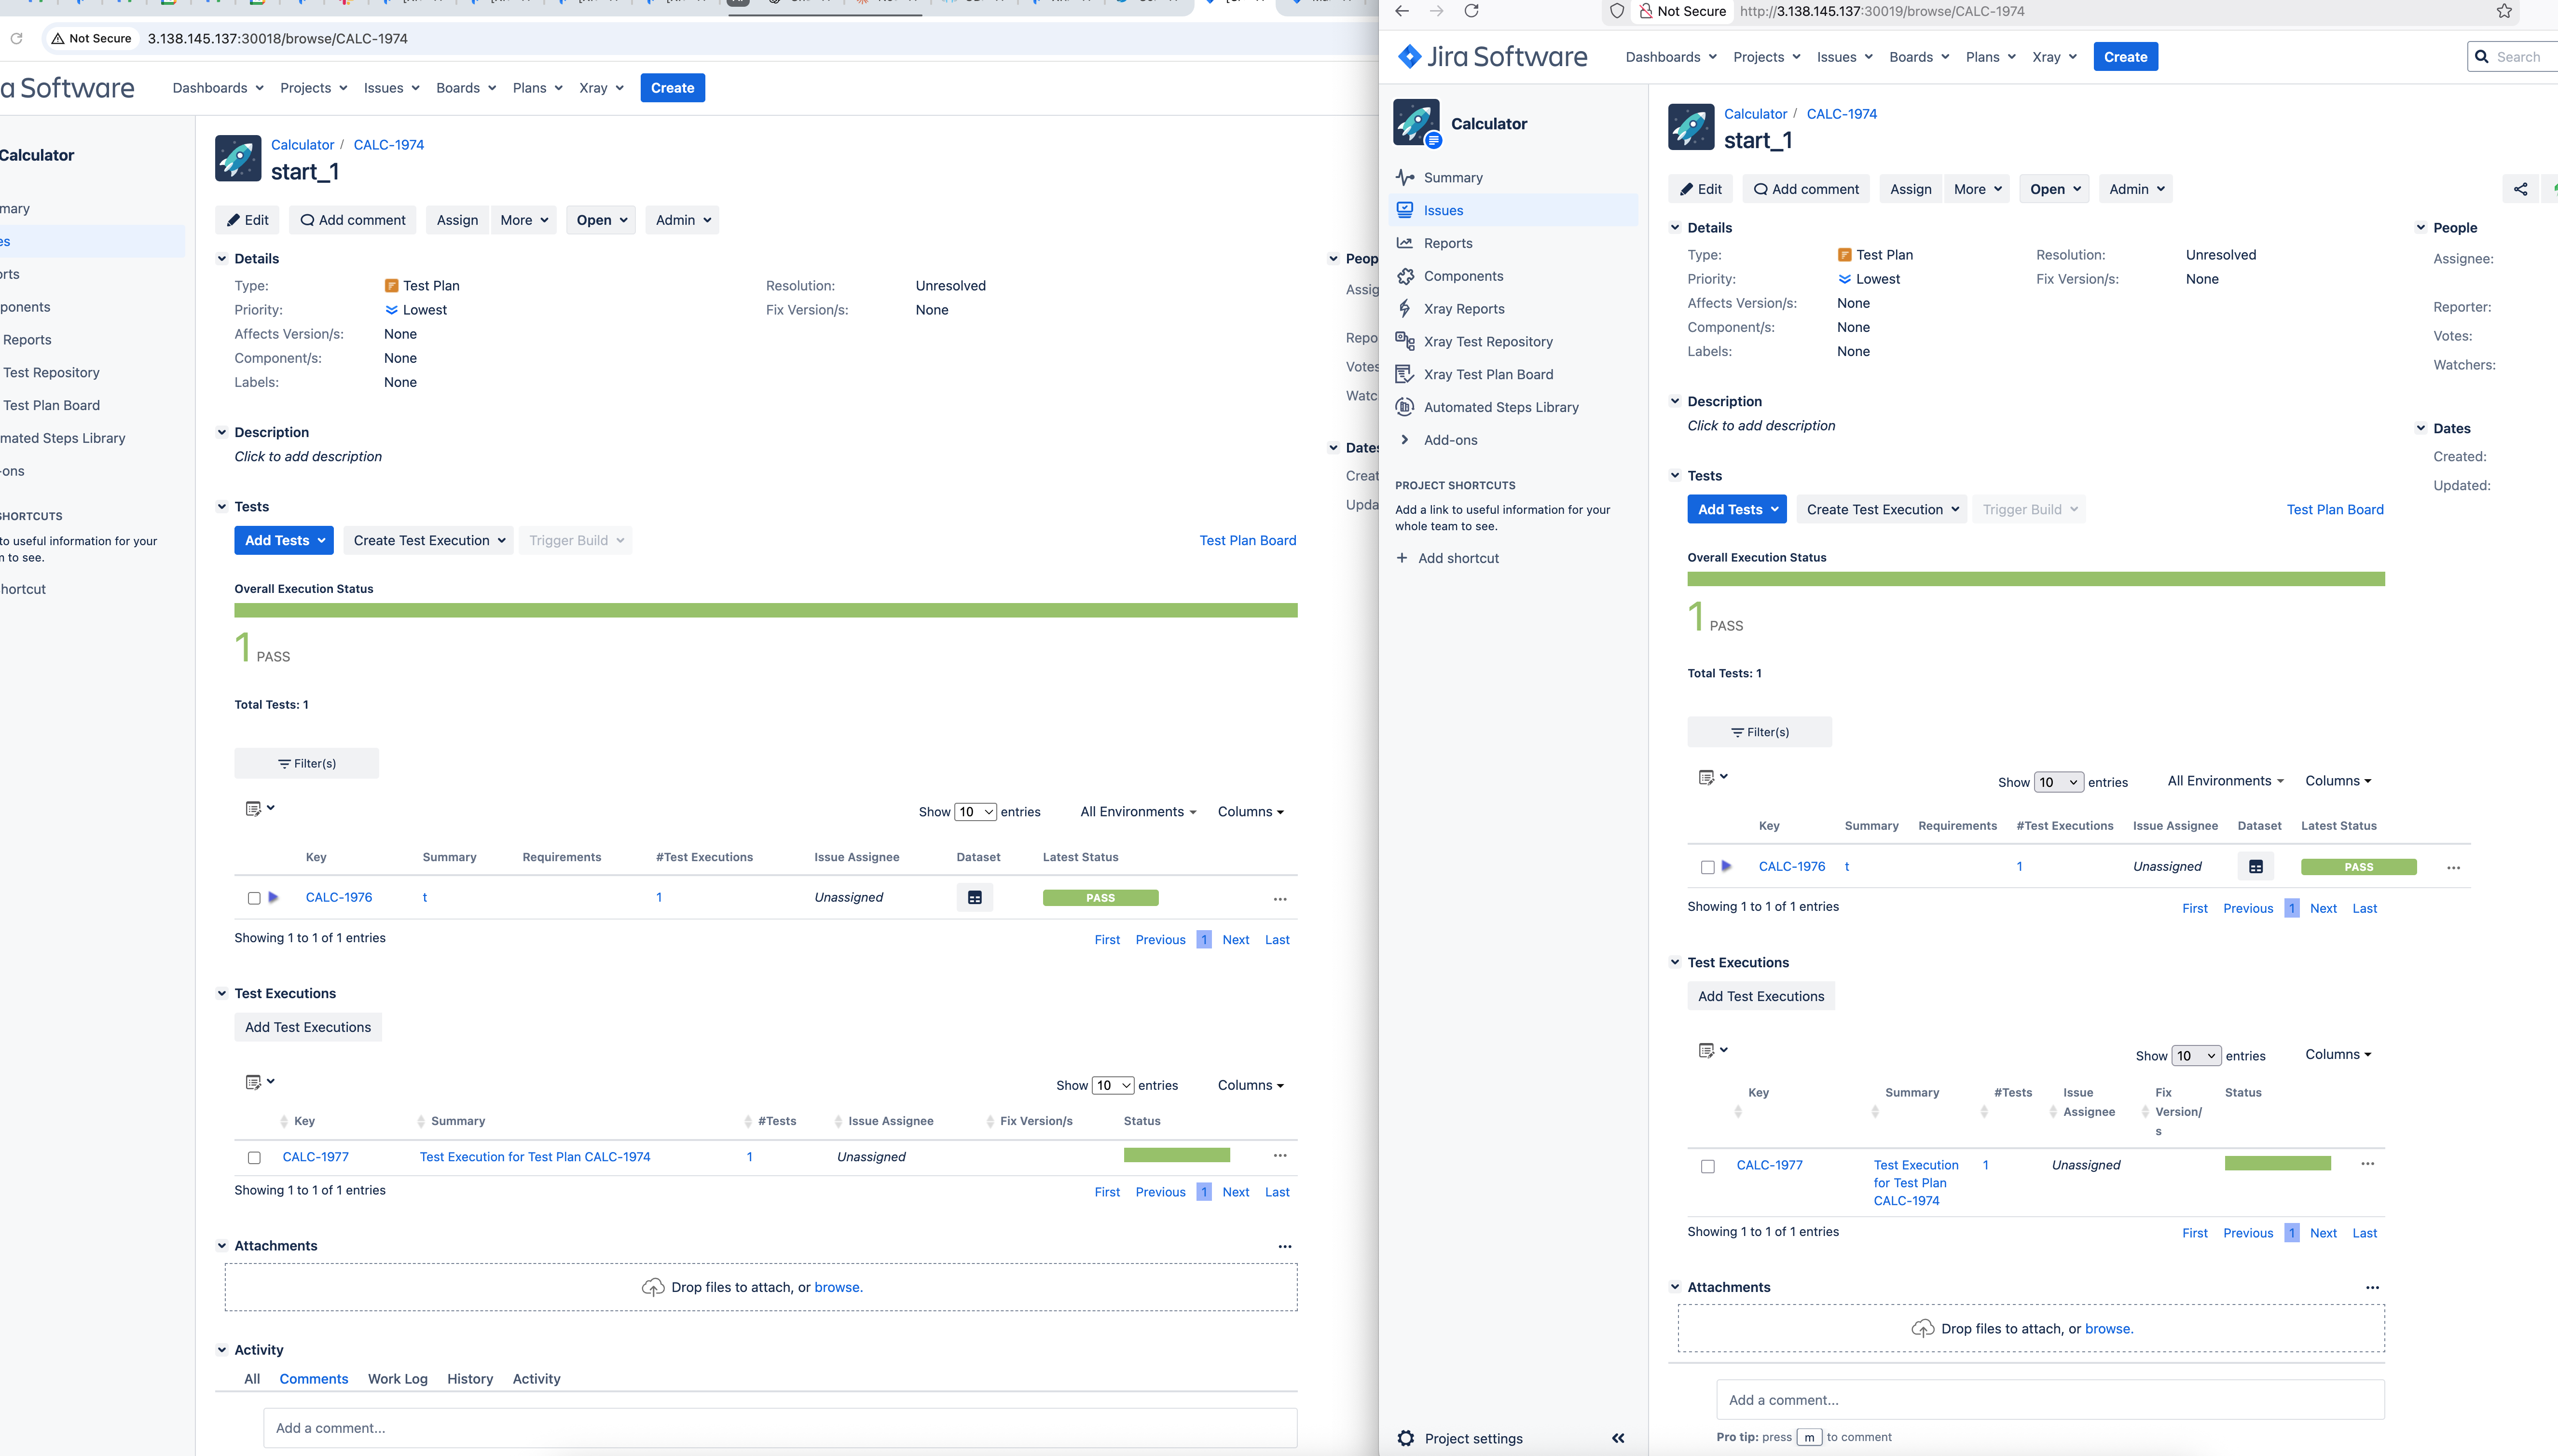Switch to the History activity tab
Image resolution: width=2558 pixels, height=1456 pixels.
click(x=470, y=1378)
